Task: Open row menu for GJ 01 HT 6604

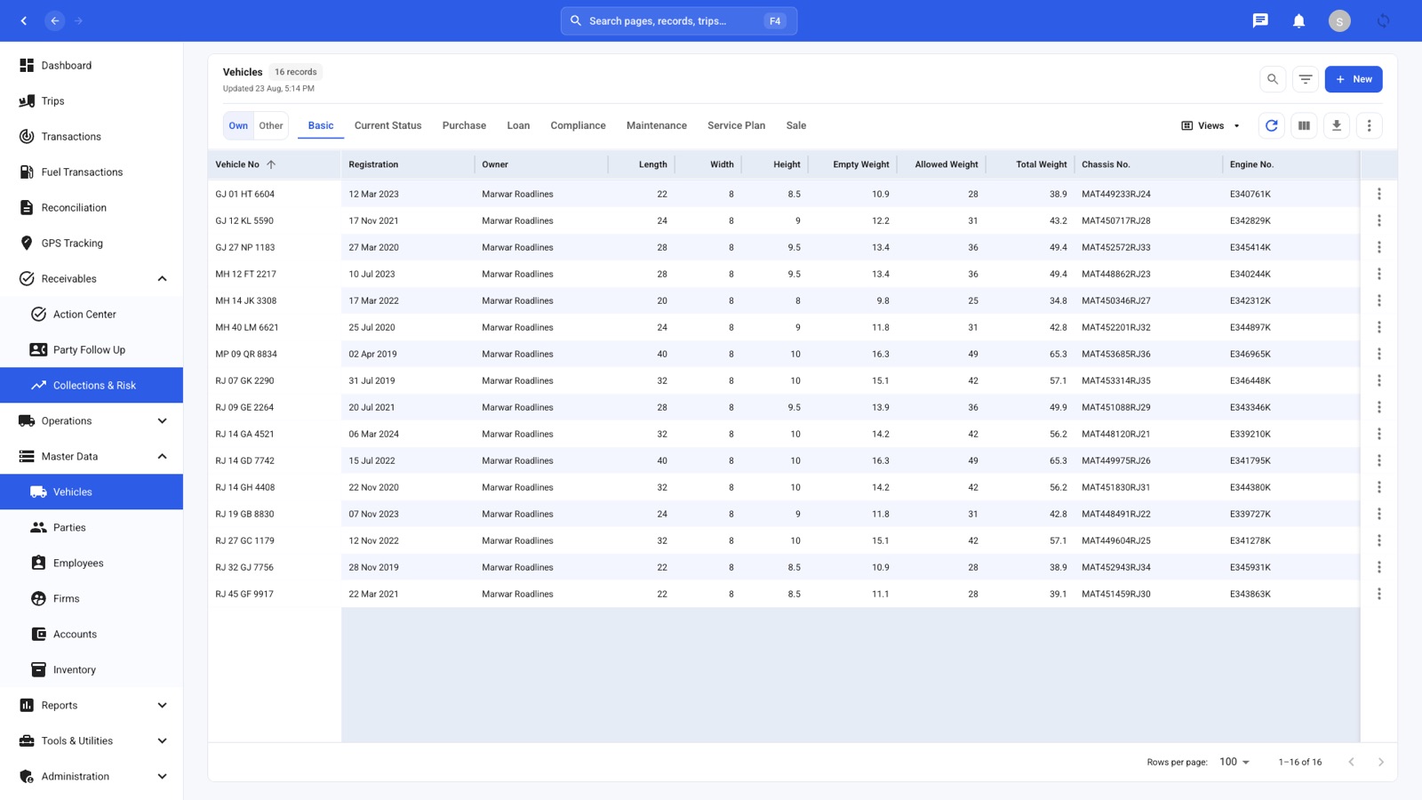Action: pos(1378,194)
